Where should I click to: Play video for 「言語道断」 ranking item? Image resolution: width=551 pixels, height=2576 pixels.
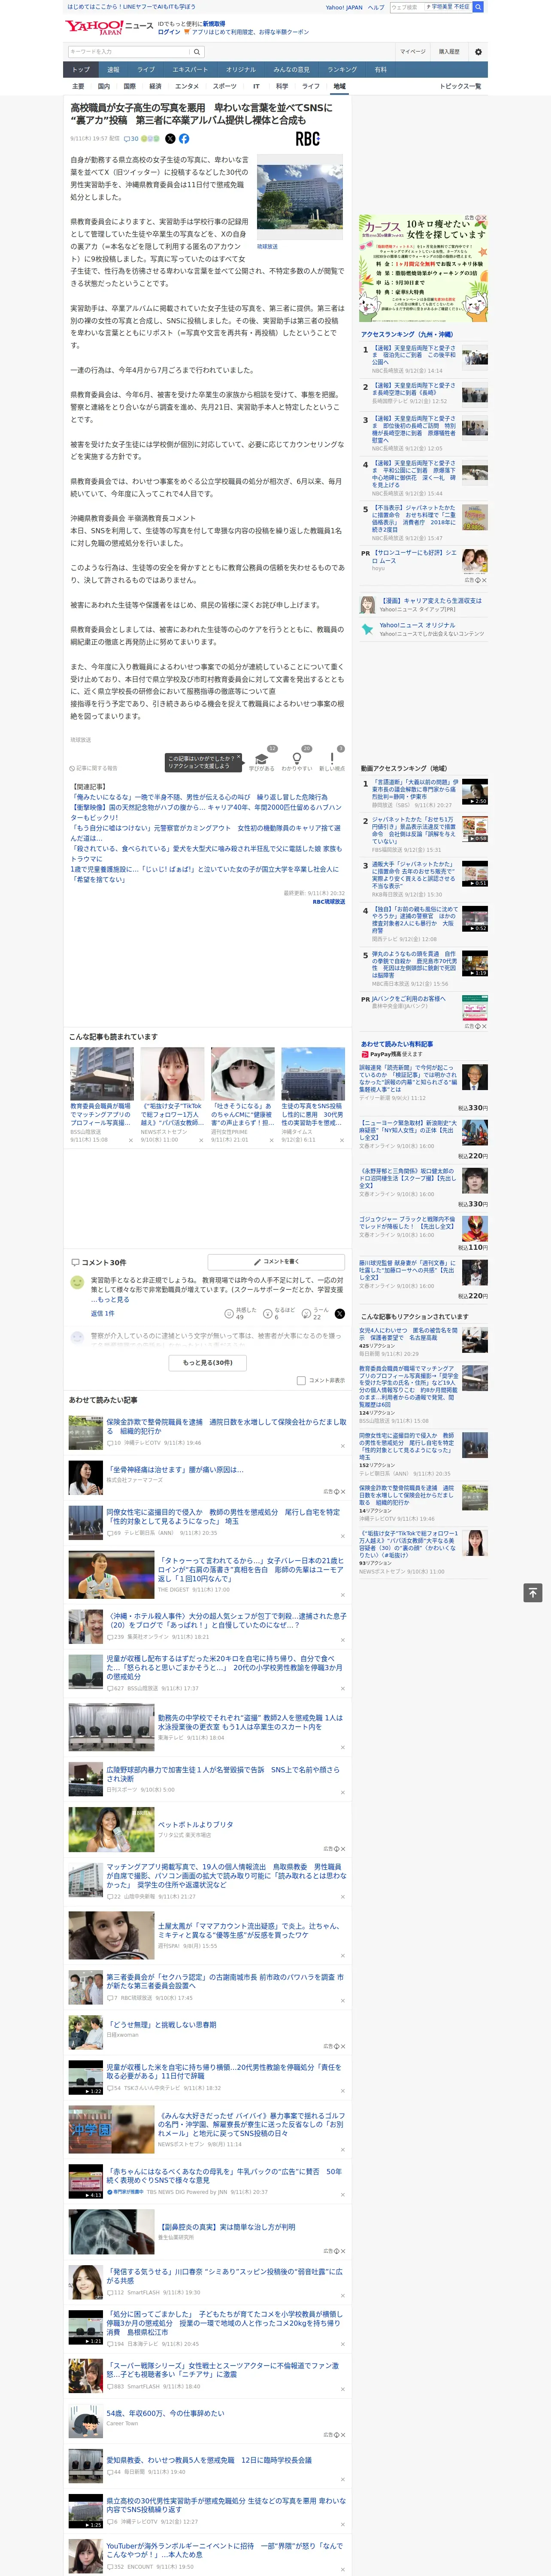(474, 792)
